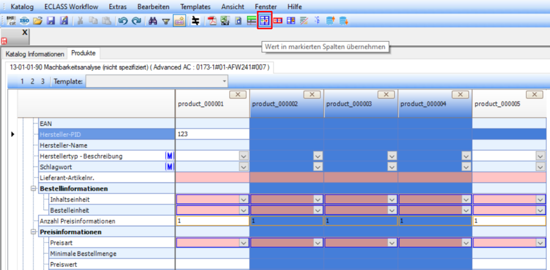This screenshot has width=550, height=270.
Task: Open the Template combo box
Action: click(157, 82)
